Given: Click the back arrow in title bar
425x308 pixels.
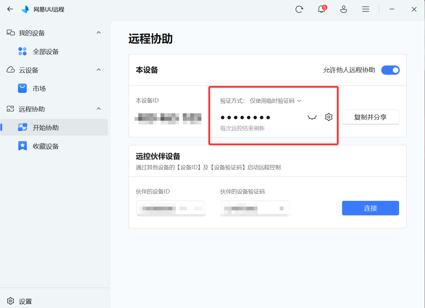Looking at the screenshot, I should click(x=10, y=9).
